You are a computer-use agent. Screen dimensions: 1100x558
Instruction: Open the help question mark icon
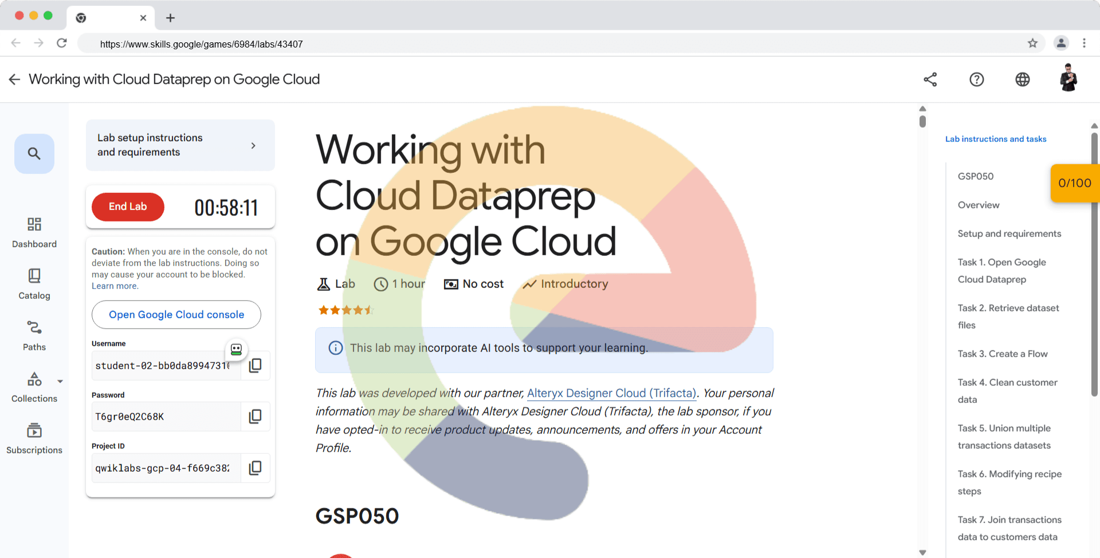(x=977, y=80)
